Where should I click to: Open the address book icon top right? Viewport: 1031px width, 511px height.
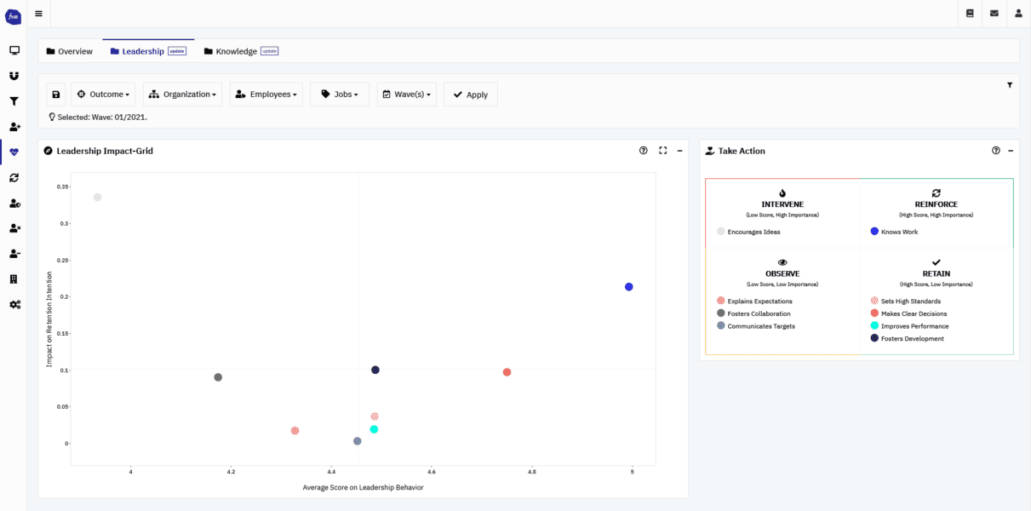969,14
